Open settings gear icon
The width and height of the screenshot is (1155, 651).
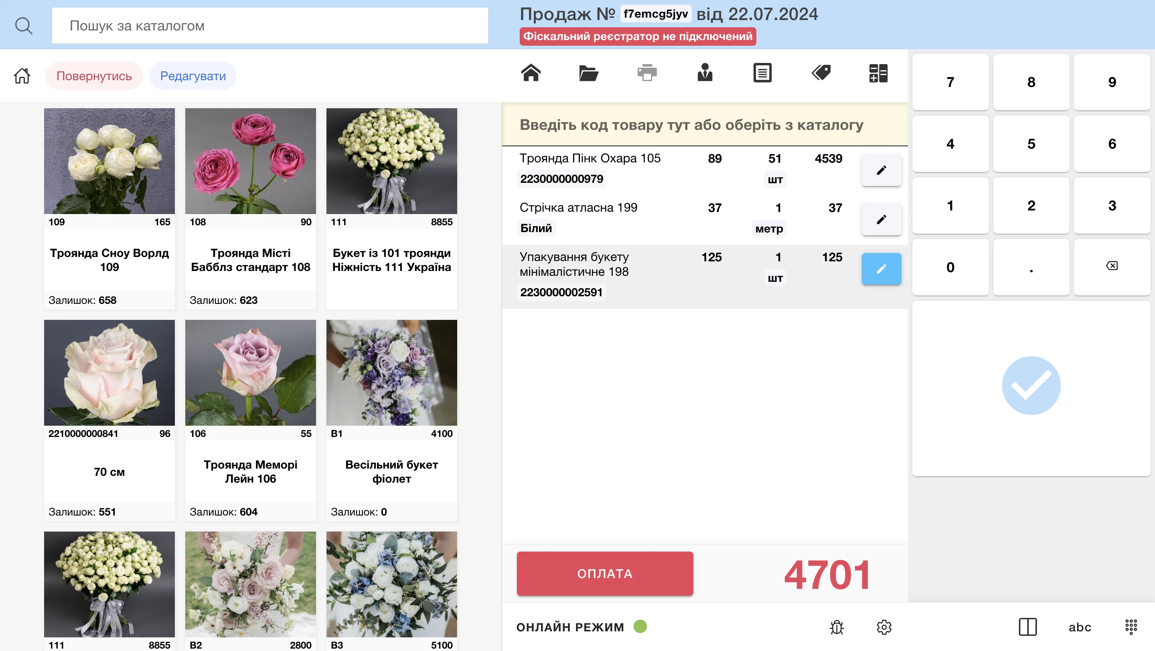[x=884, y=627]
